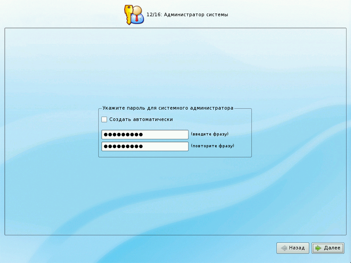Click the green arrow icon on Далее
This screenshot has height=263, width=351.
pos(318,248)
